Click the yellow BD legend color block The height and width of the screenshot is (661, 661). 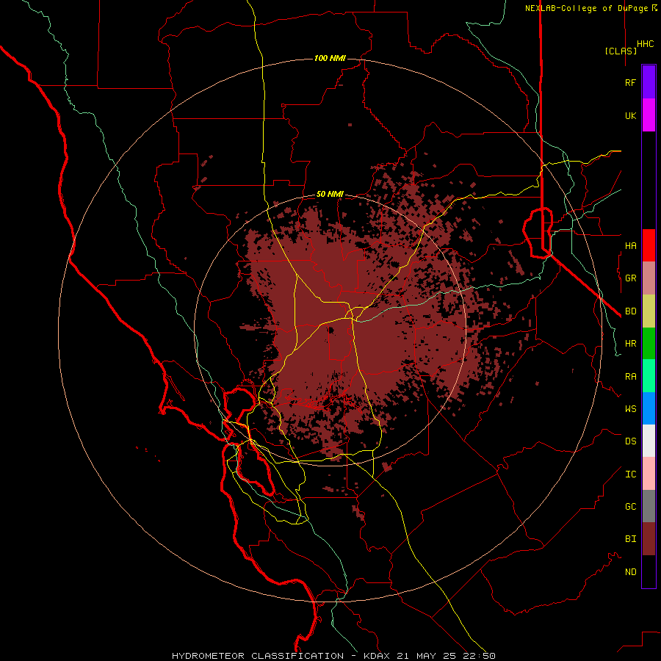(649, 311)
